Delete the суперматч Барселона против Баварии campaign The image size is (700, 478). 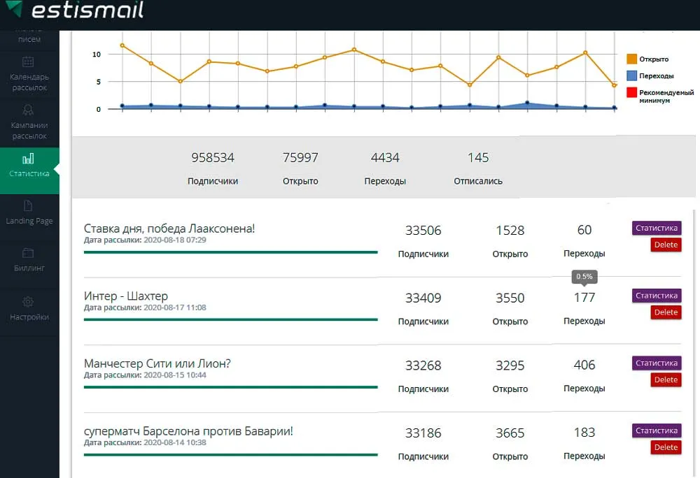[666, 447]
